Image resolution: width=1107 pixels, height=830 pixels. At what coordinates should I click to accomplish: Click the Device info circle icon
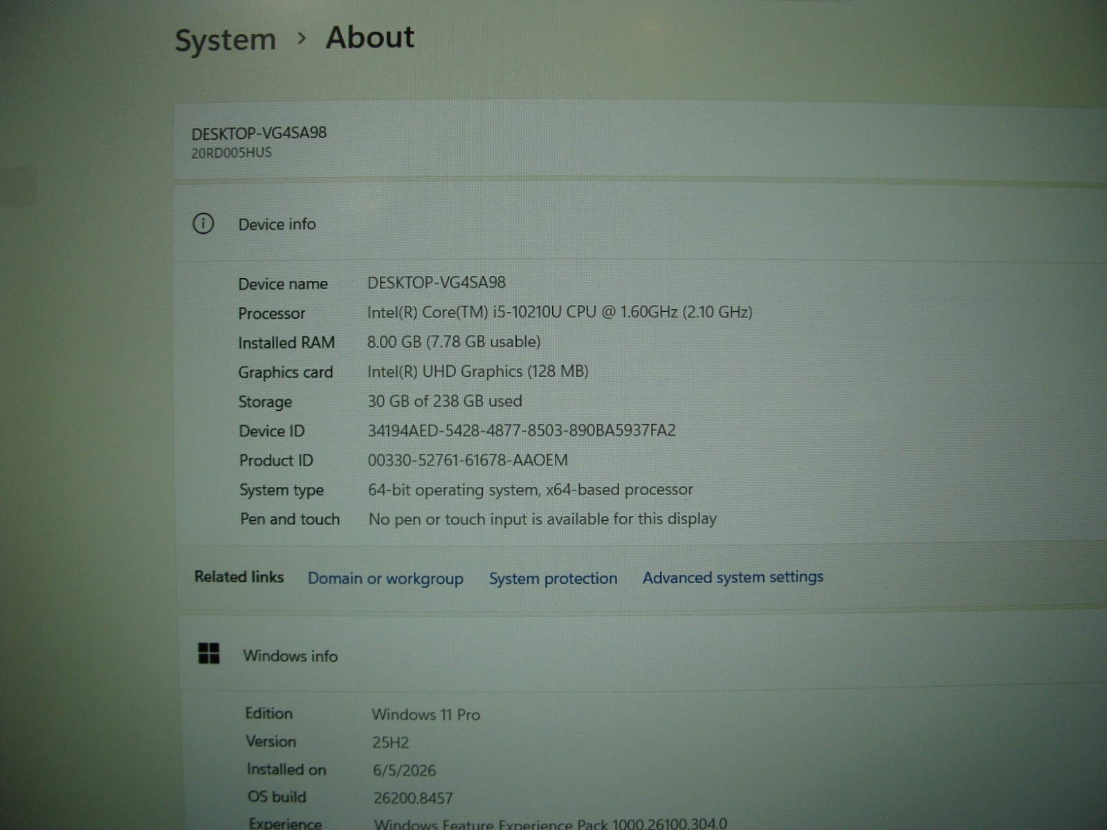pyautogui.click(x=203, y=223)
